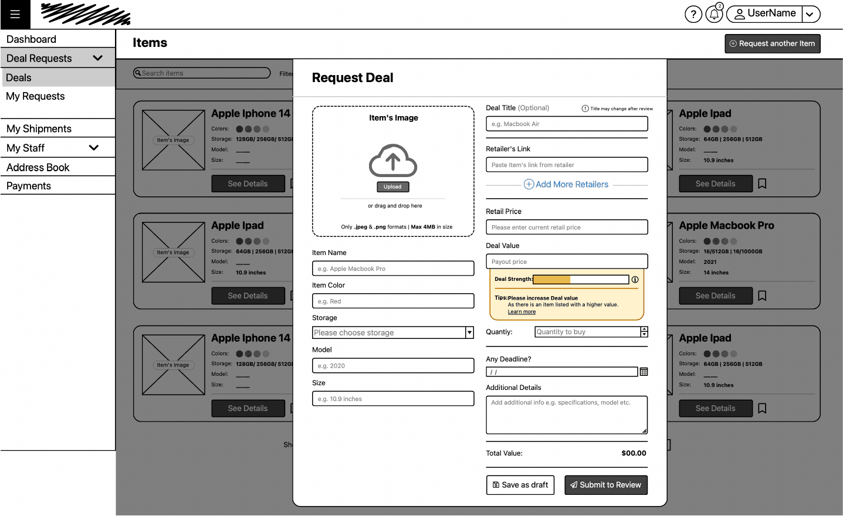Click the Title may change info icon
Viewport: 843px width, 516px height.
[585, 108]
